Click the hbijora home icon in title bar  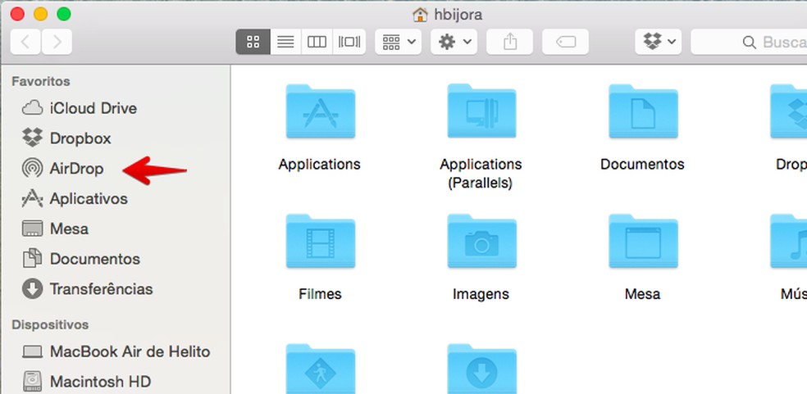click(x=420, y=15)
